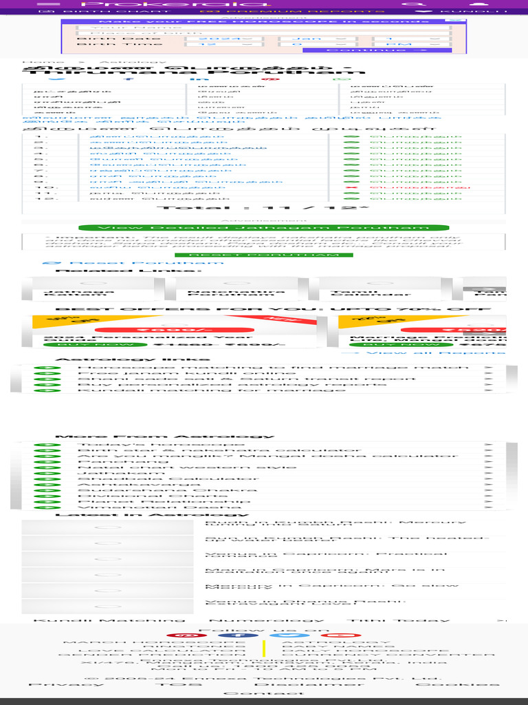The width and height of the screenshot is (528, 705).
Task: Open the AM/PM dropdown showing PM
Action: [411, 45]
